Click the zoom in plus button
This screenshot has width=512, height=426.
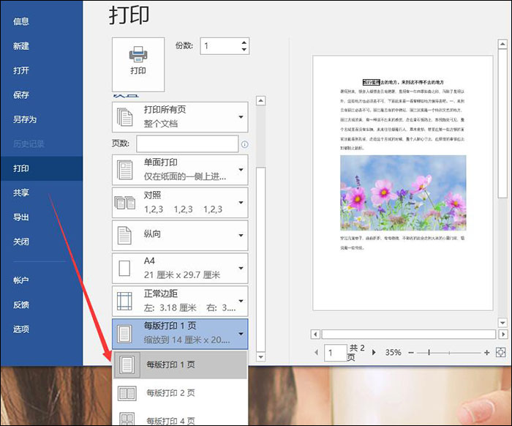coord(487,353)
